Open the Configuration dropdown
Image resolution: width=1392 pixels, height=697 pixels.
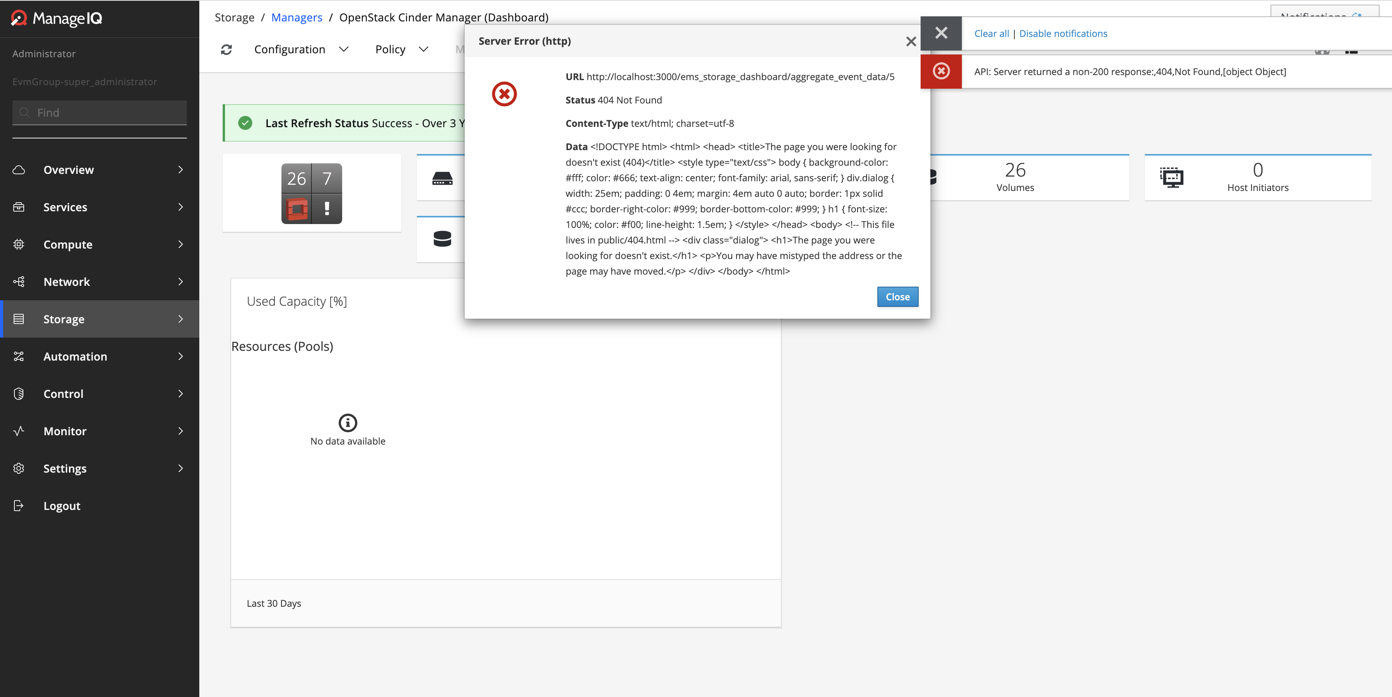[x=301, y=50]
